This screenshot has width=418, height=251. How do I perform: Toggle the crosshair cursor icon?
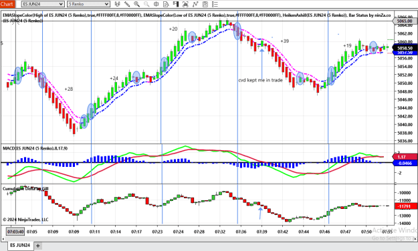[x=156, y=4]
